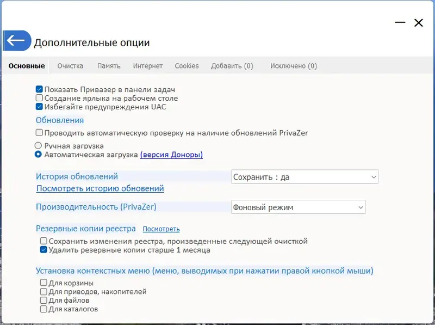Click the Производительность (PrivaZer) label
Viewport: 435px width, 325px height.
96,207
